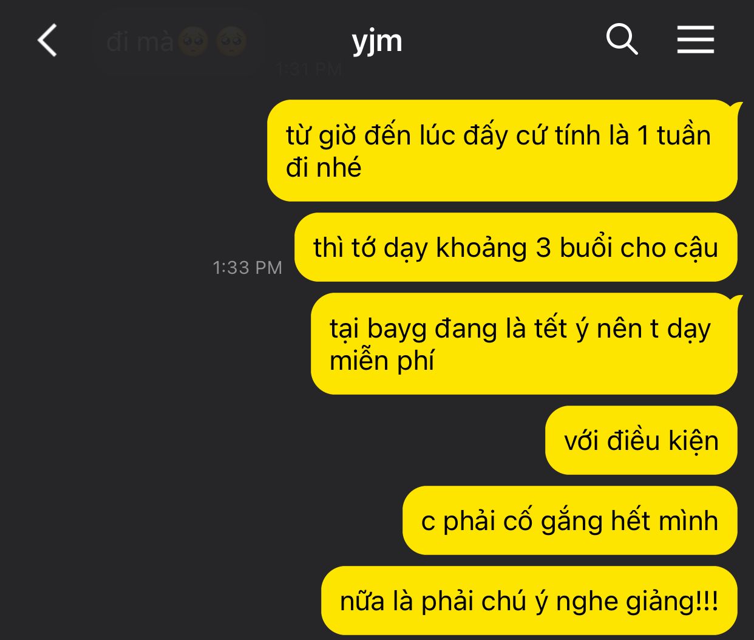The height and width of the screenshot is (640, 754).
Task: Go back using the left arrow icon
Action: (x=47, y=41)
